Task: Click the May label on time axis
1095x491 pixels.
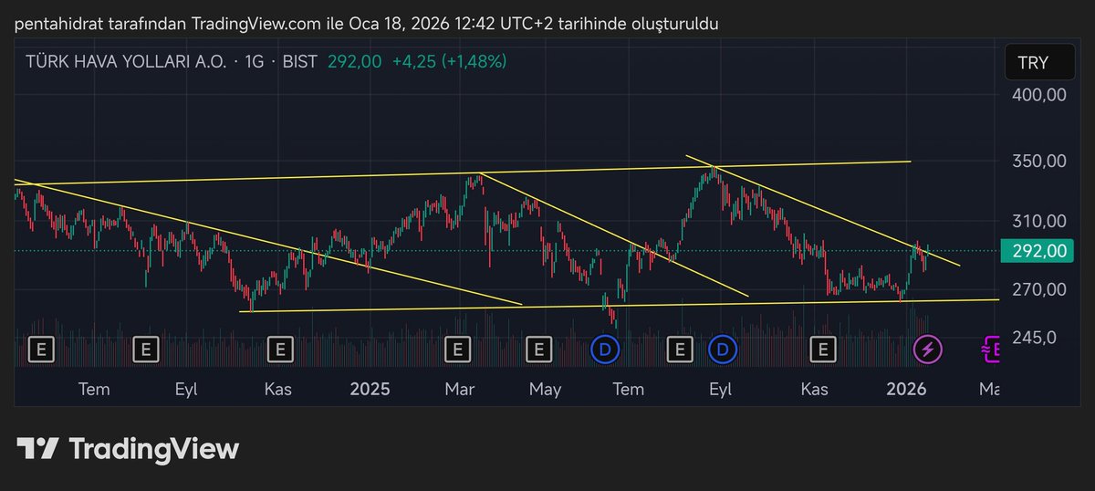Action: click(x=545, y=389)
